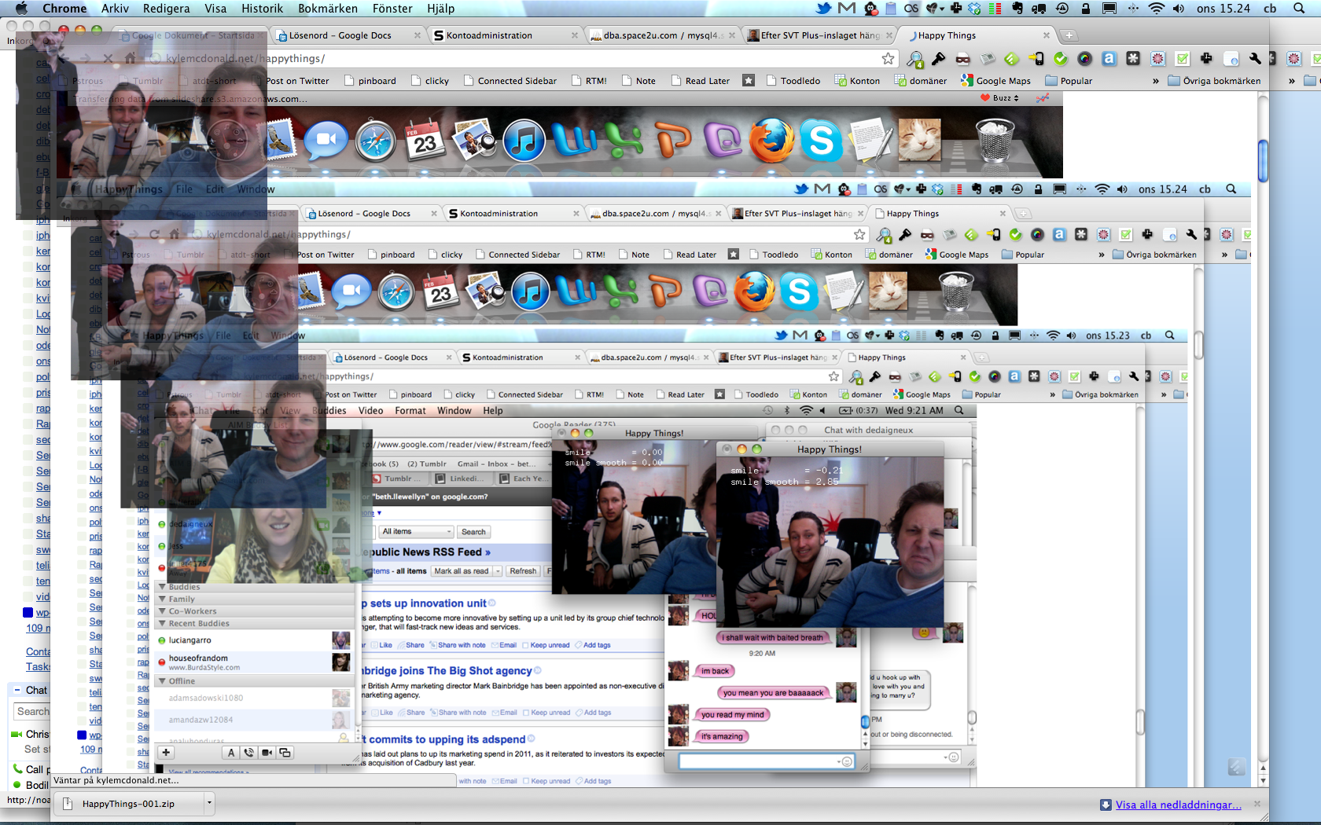This screenshot has width=1321, height=825.
Task: Open Spotlight search in the top menu bar
Action: (x=1299, y=9)
